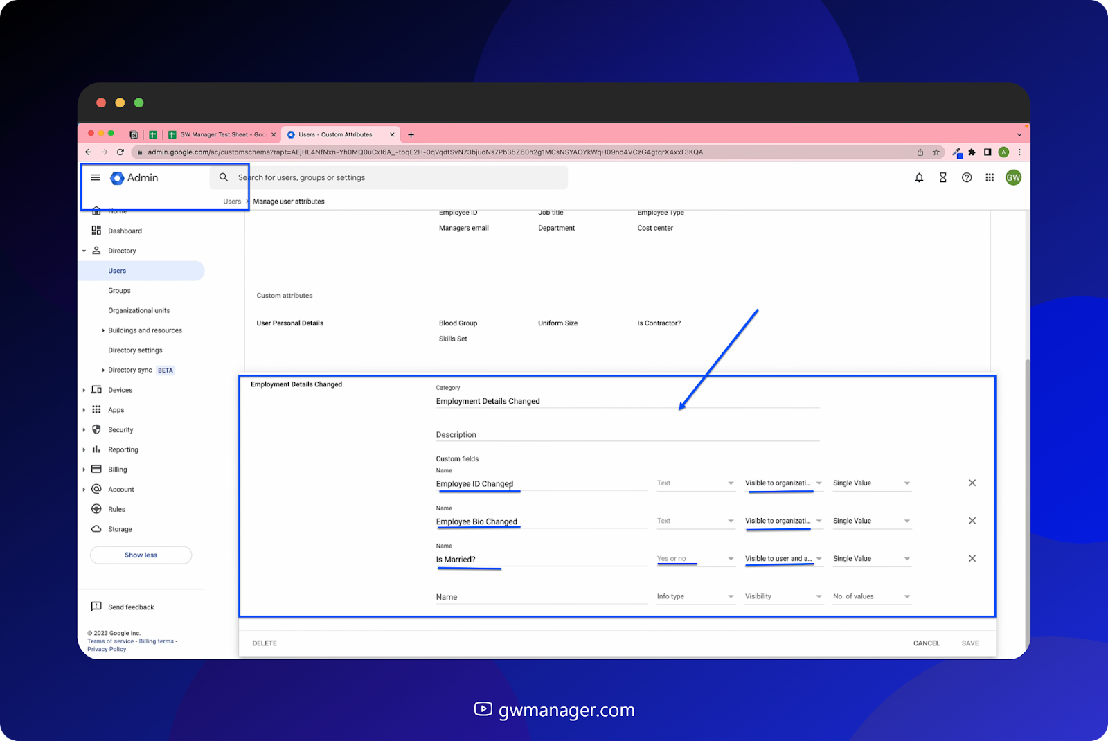Click the Devices sidebar icon
The width and height of the screenshot is (1108, 741).
[x=96, y=389]
